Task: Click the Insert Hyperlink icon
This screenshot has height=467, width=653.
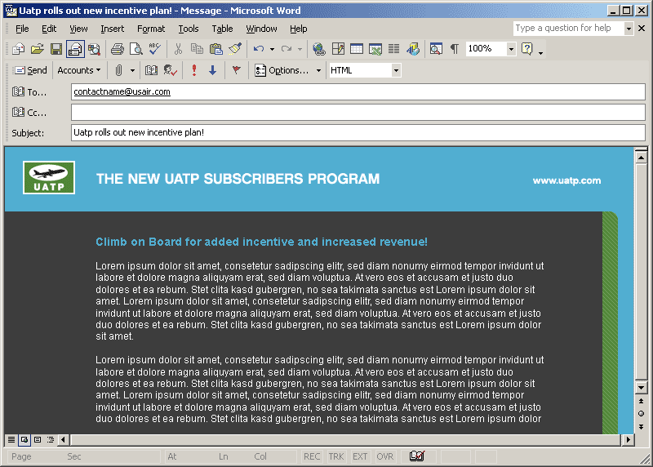Action: 318,49
